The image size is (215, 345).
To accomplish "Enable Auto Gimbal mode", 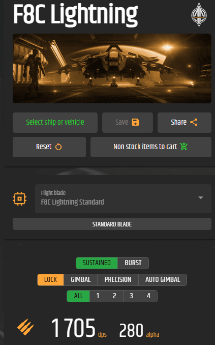I will coord(163,280).
